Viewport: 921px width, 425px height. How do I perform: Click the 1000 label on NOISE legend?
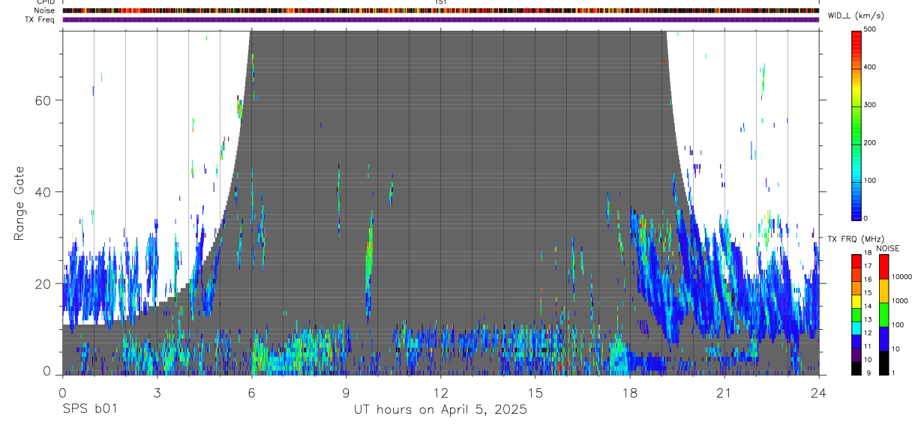click(901, 301)
